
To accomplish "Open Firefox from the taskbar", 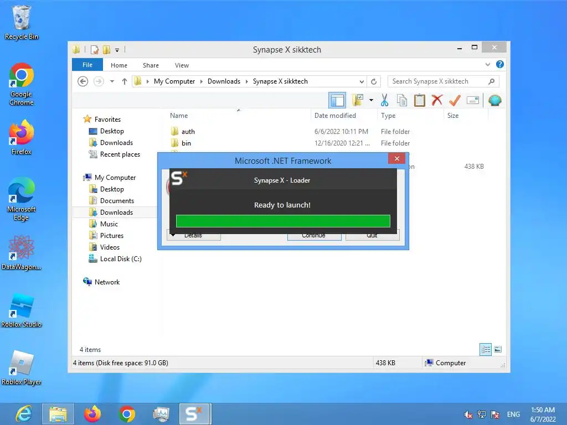I will pyautogui.click(x=92, y=414).
